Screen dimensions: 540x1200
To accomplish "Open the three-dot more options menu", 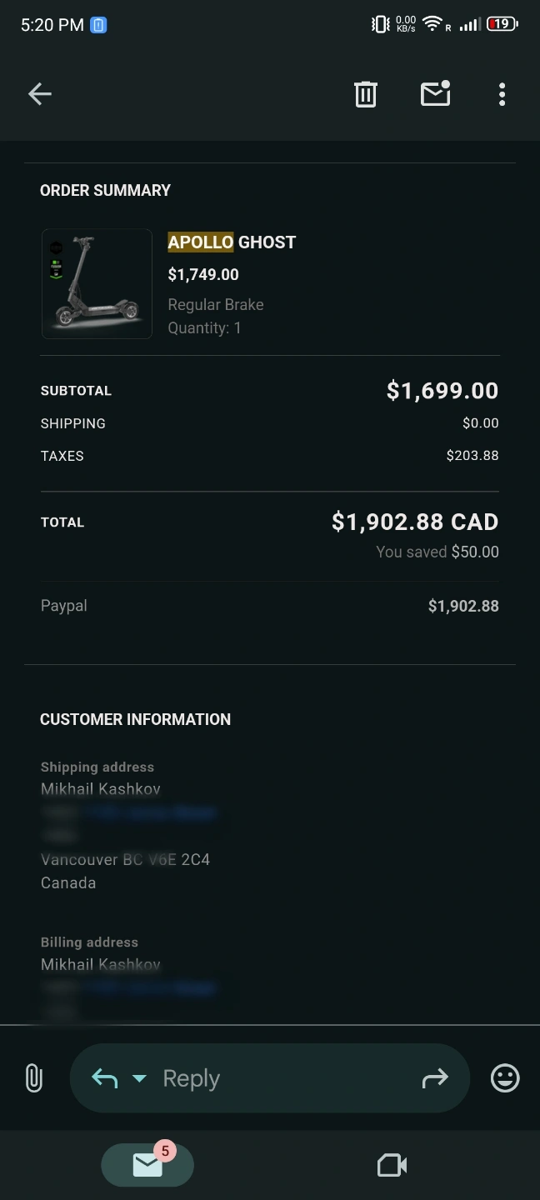I will (x=502, y=94).
